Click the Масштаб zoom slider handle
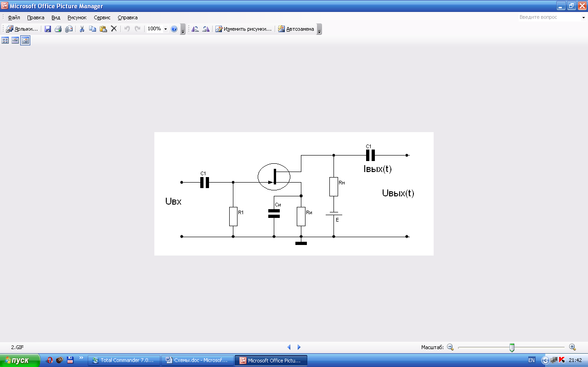The height and width of the screenshot is (367, 588). pos(512,347)
